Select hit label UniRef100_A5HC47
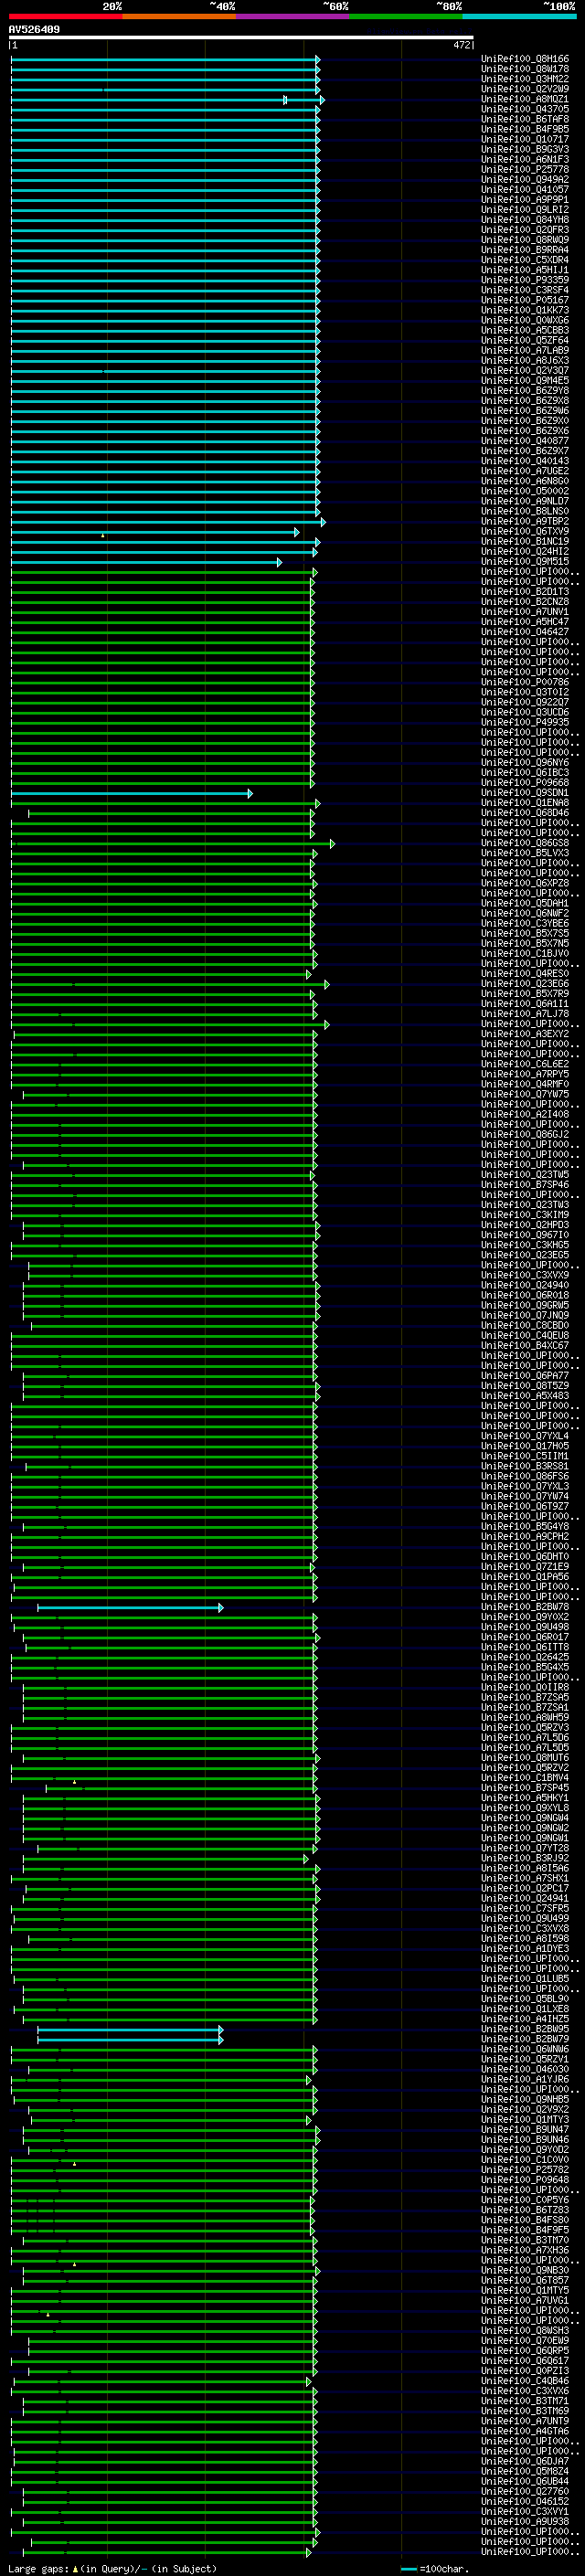 click(x=525, y=622)
